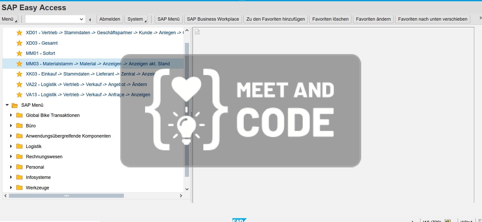Screen dimensions: 482x222
Task: Click the image placeholder icon in right panel
Action: (197, 32)
